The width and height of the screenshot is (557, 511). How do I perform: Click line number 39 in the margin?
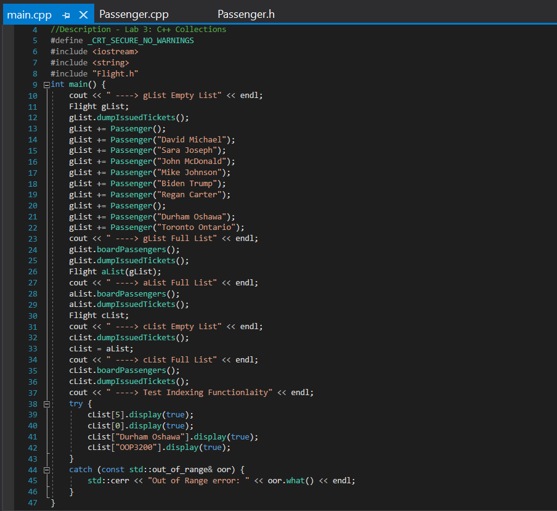click(x=33, y=415)
